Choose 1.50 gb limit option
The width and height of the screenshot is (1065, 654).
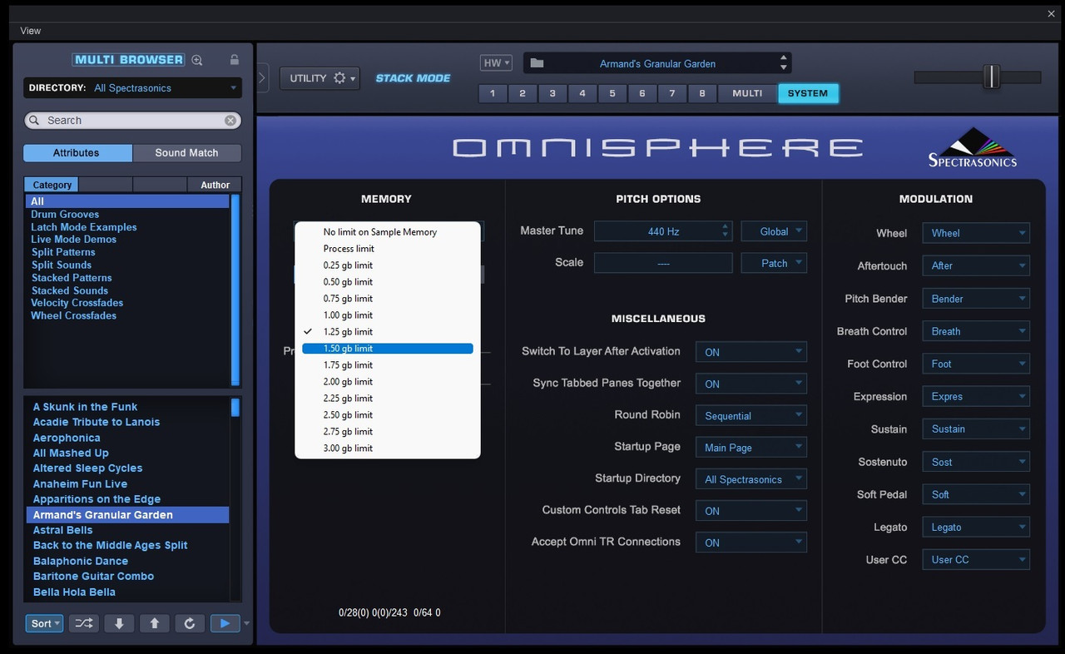(x=388, y=349)
